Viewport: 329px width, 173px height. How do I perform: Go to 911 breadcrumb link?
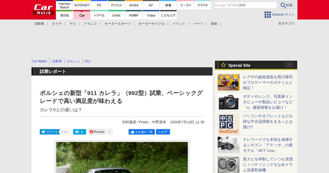88,61
